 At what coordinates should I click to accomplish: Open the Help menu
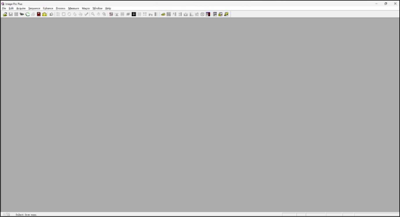tap(108, 8)
